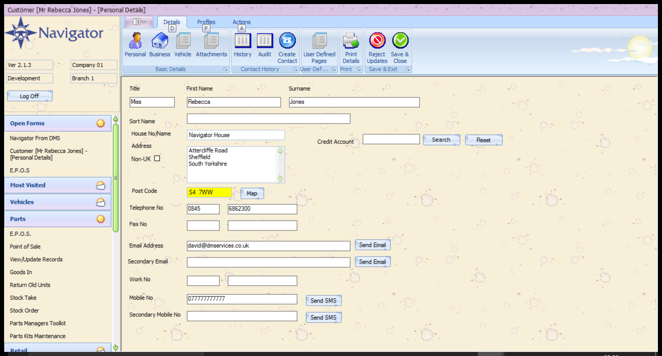Open Navigator From DMS form
The width and height of the screenshot is (662, 356).
pyautogui.click(x=35, y=138)
